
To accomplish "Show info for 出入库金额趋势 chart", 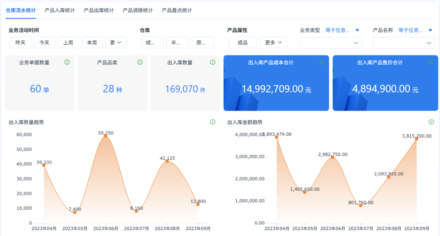I will pyautogui.click(x=431, y=122).
